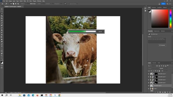Screen dimensions: 173x97
Task: Switch to the Channels tab
Action: [x=154, y=63]
